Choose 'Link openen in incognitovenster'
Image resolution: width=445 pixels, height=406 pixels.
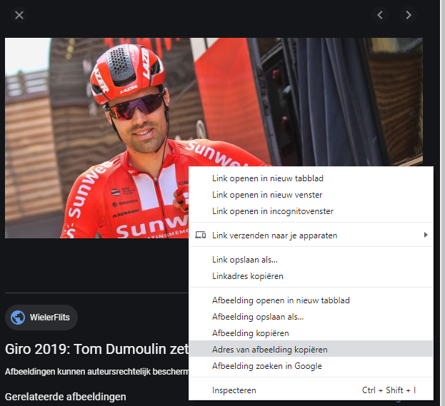pyautogui.click(x=311, y=211)
